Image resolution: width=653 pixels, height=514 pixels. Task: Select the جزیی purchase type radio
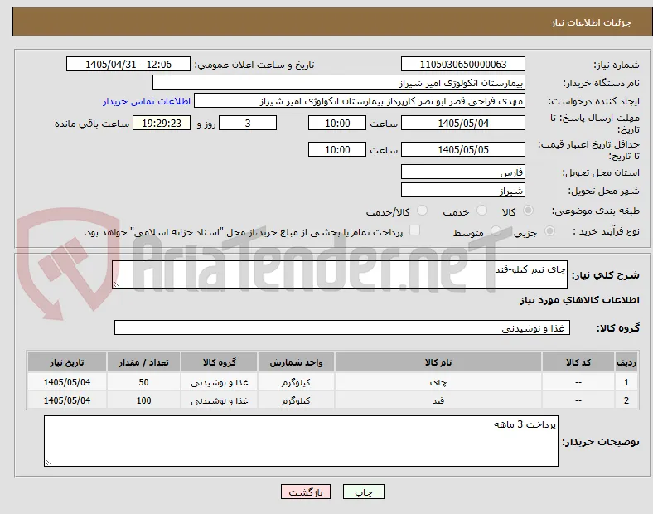549,231
